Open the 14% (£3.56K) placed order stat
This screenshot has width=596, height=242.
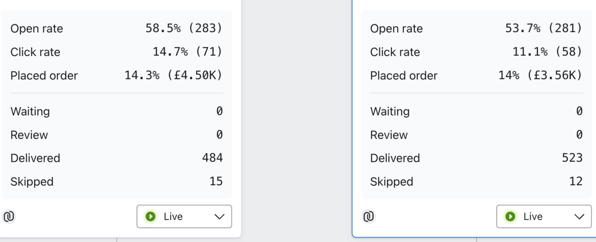(540, 75)
